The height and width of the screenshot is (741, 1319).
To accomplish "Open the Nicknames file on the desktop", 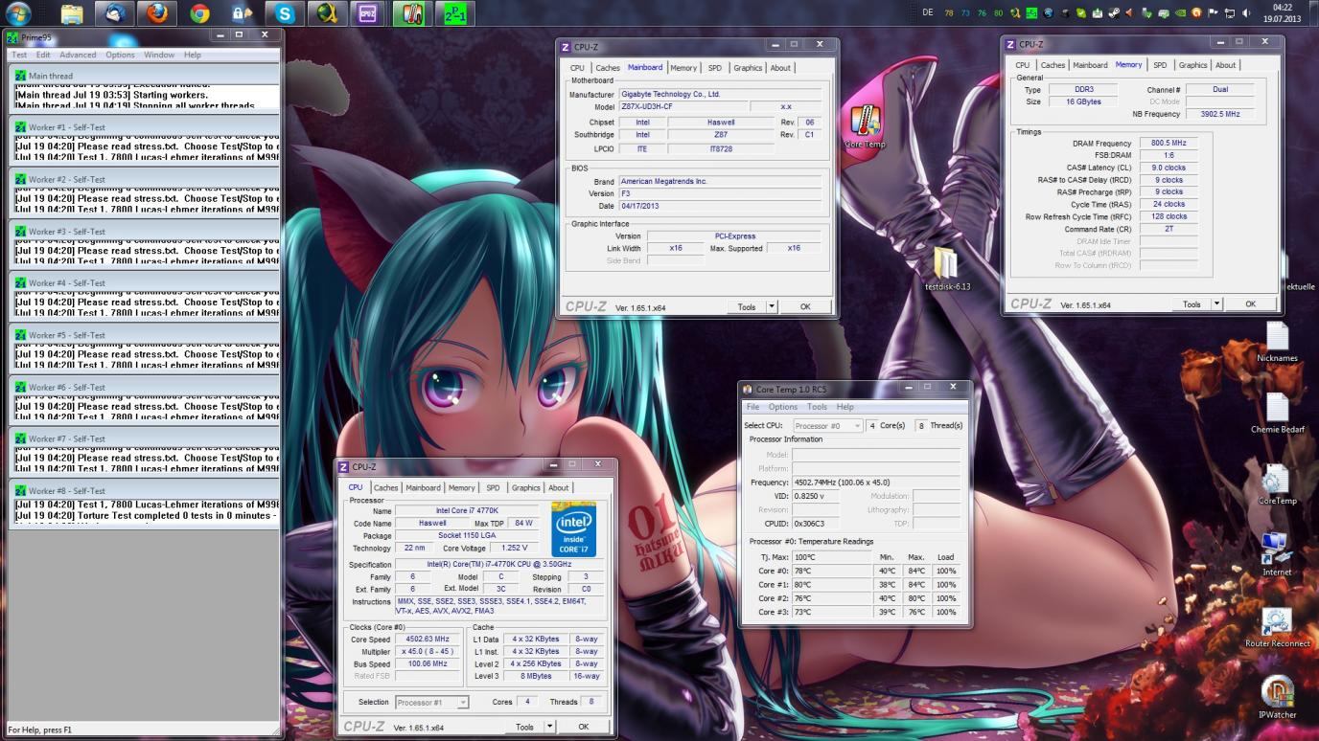I will pos(1277,343).
